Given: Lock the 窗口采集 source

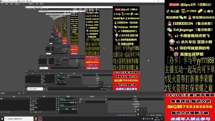Looking at the screenshot, I should tap(58, 101).
